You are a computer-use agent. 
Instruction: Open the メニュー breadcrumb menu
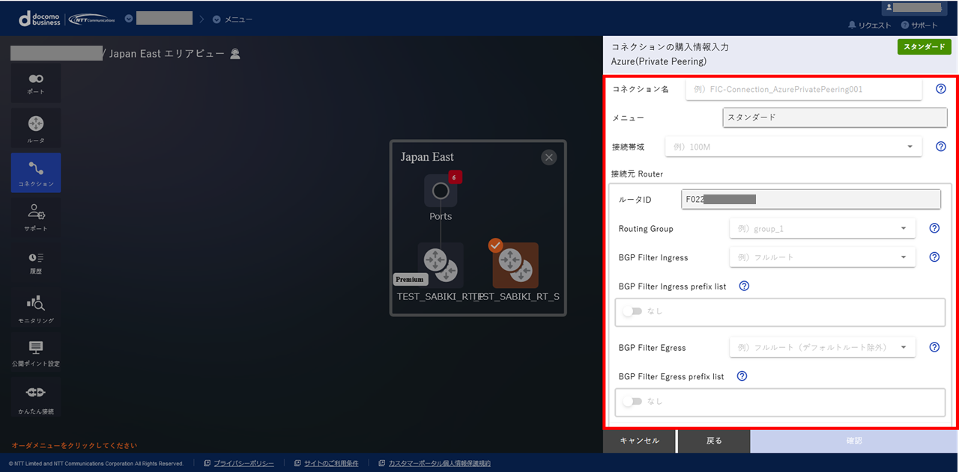coord(233,19)
